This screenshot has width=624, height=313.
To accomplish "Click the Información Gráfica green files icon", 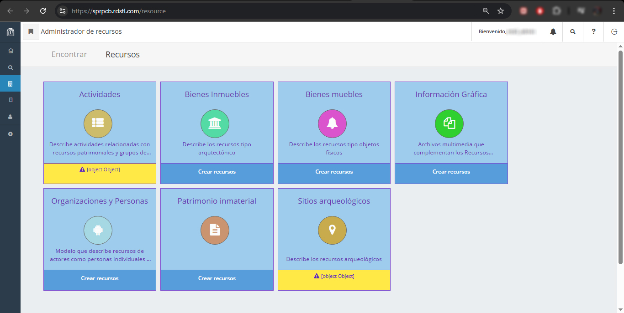I will point(449,123).
